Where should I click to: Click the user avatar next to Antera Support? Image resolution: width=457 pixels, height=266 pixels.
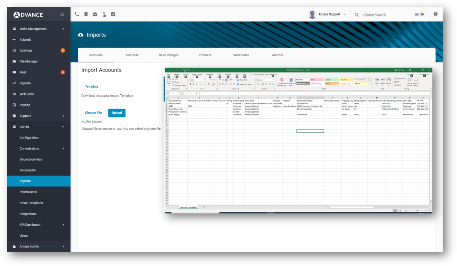[312, 14]
